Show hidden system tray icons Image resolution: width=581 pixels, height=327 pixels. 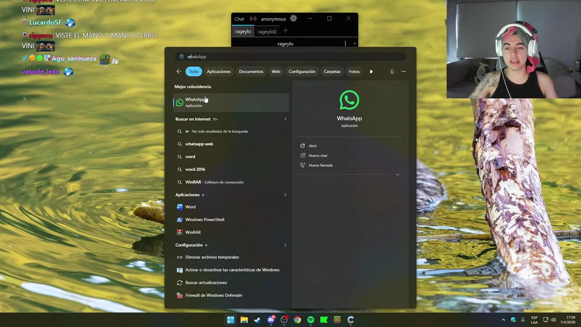[x=503, y=320]
